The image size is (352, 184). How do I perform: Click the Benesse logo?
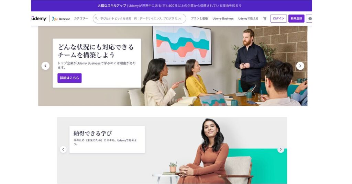(61, 19)
